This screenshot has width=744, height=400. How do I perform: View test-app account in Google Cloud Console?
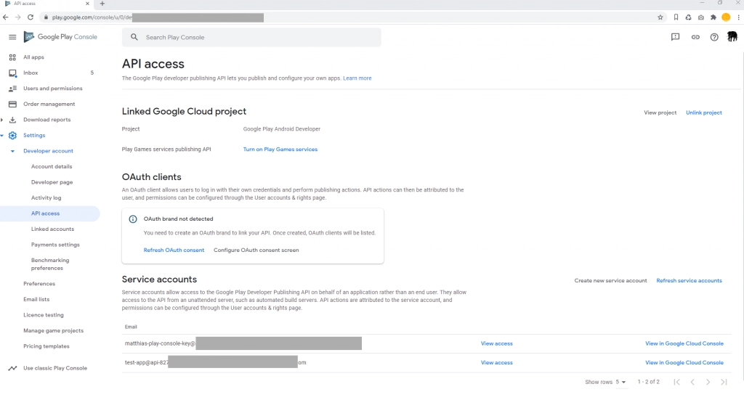pyautogui.click(x=684, y=362)
